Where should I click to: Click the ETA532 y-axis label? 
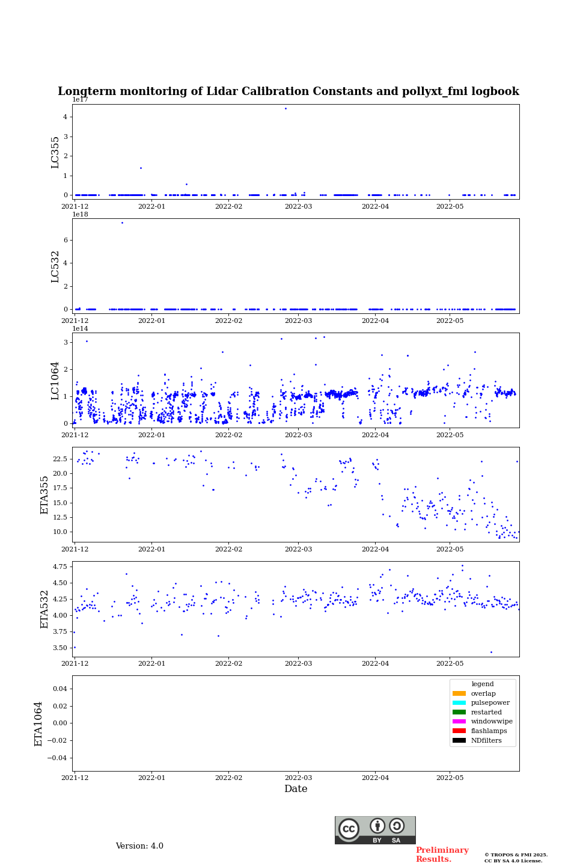[x=44, y=609]
